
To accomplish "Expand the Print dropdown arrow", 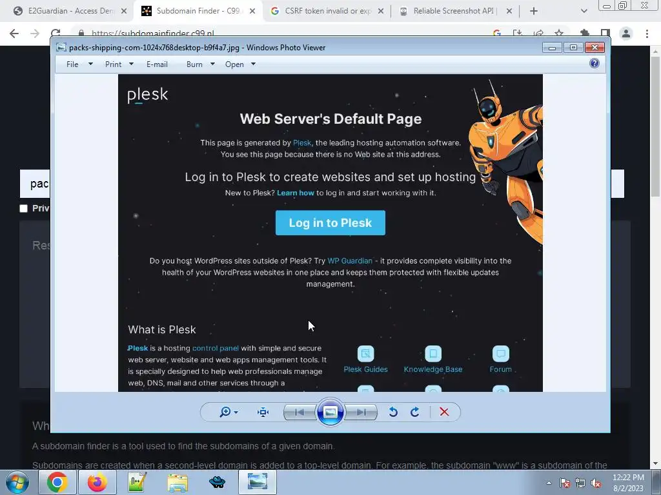I will [x=131, y=64].
